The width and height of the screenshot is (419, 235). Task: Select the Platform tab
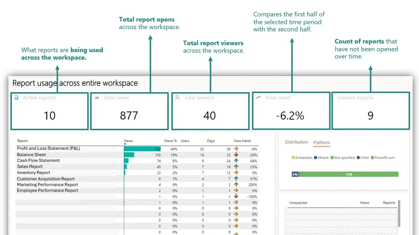322,143
